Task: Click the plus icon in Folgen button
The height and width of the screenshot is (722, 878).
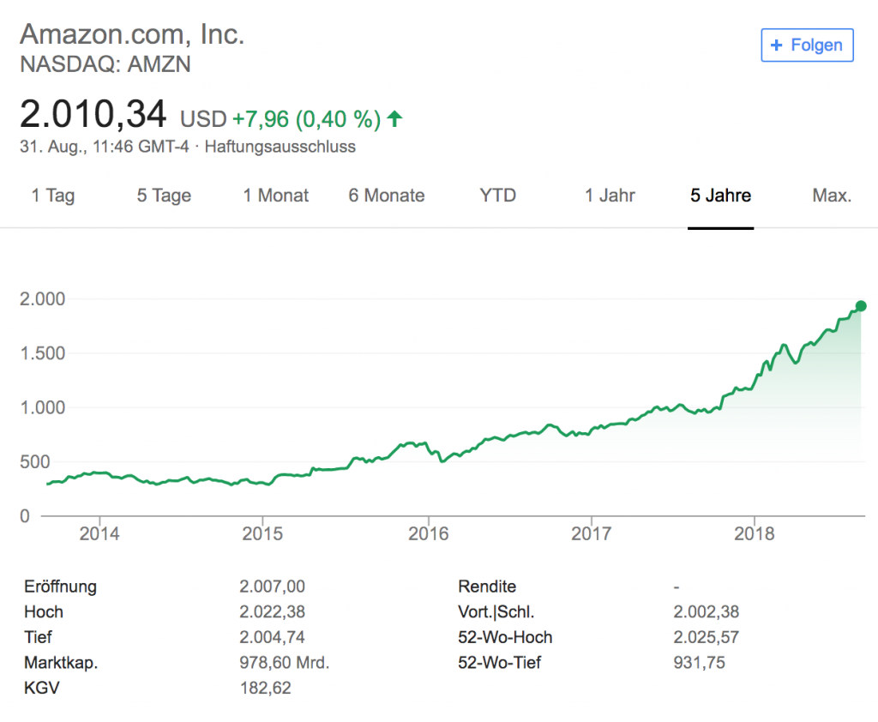Action: click(x=777, y=45)
